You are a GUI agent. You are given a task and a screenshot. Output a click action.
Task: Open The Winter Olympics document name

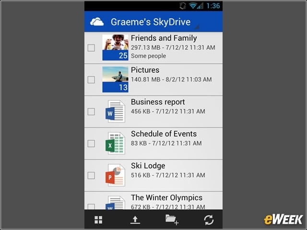(x=166, y=198)
